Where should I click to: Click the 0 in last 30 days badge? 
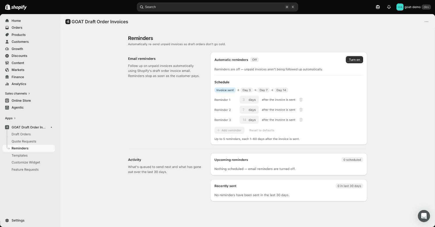coord(349,186)
